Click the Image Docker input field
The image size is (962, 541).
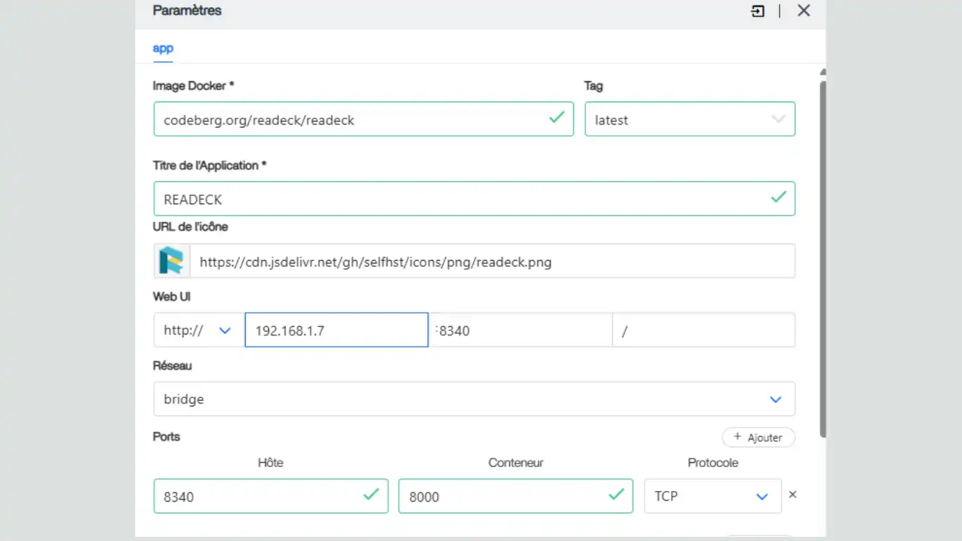click(x=352, y=120)
